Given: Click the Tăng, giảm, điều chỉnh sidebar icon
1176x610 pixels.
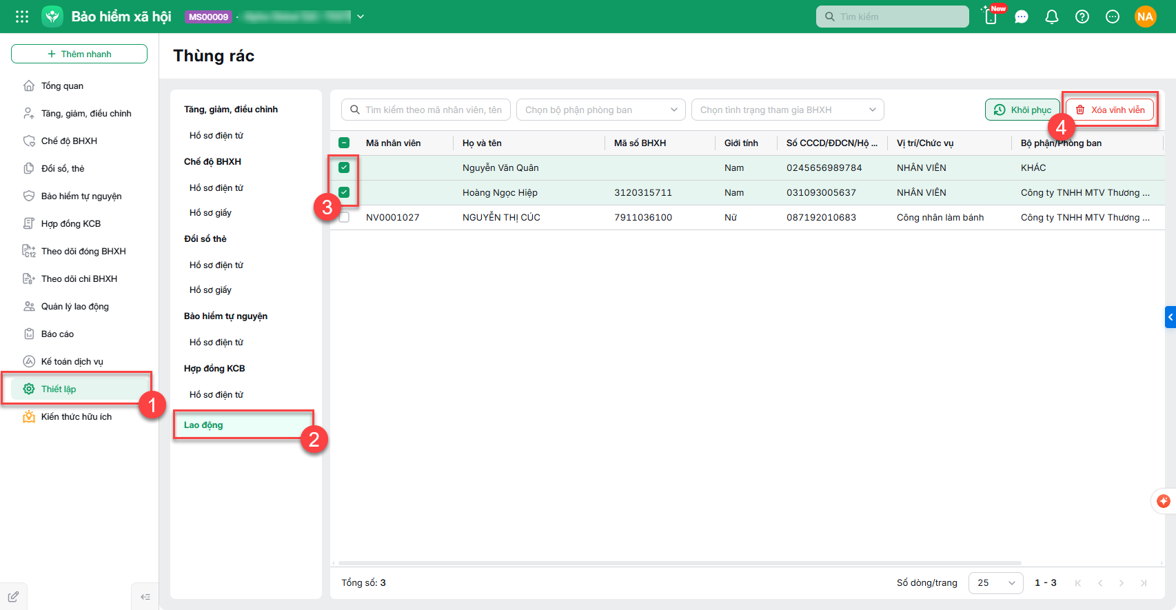Looking at the screenshot, I should pyautogui.click(x=29, y=113).
